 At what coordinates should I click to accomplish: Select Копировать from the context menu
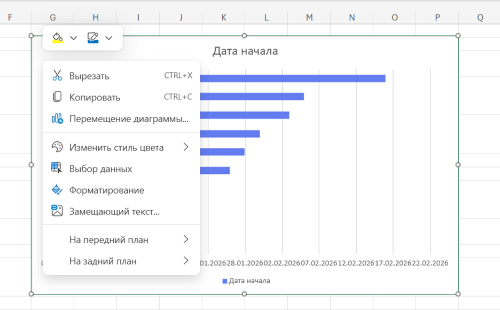pos(95,97)
